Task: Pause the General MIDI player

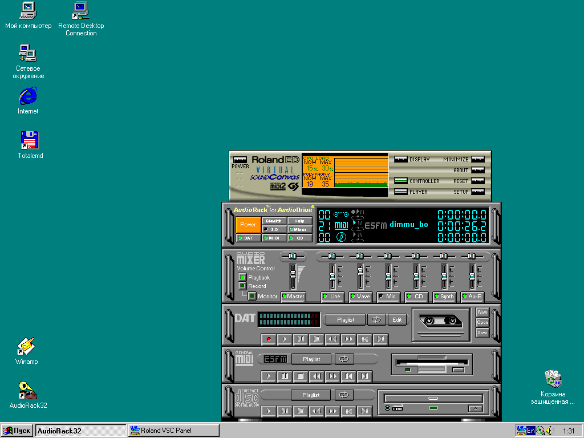Action: 284,376
